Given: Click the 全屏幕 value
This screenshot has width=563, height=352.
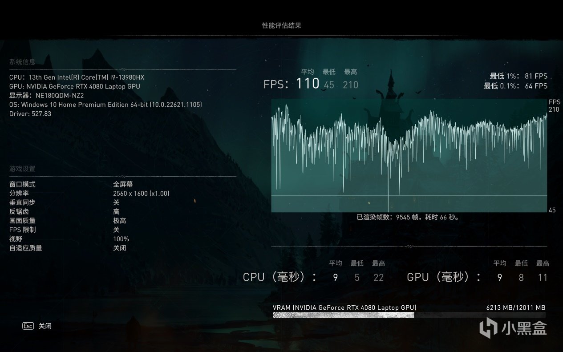Looking at the screenshot, I should coord(123,184).
